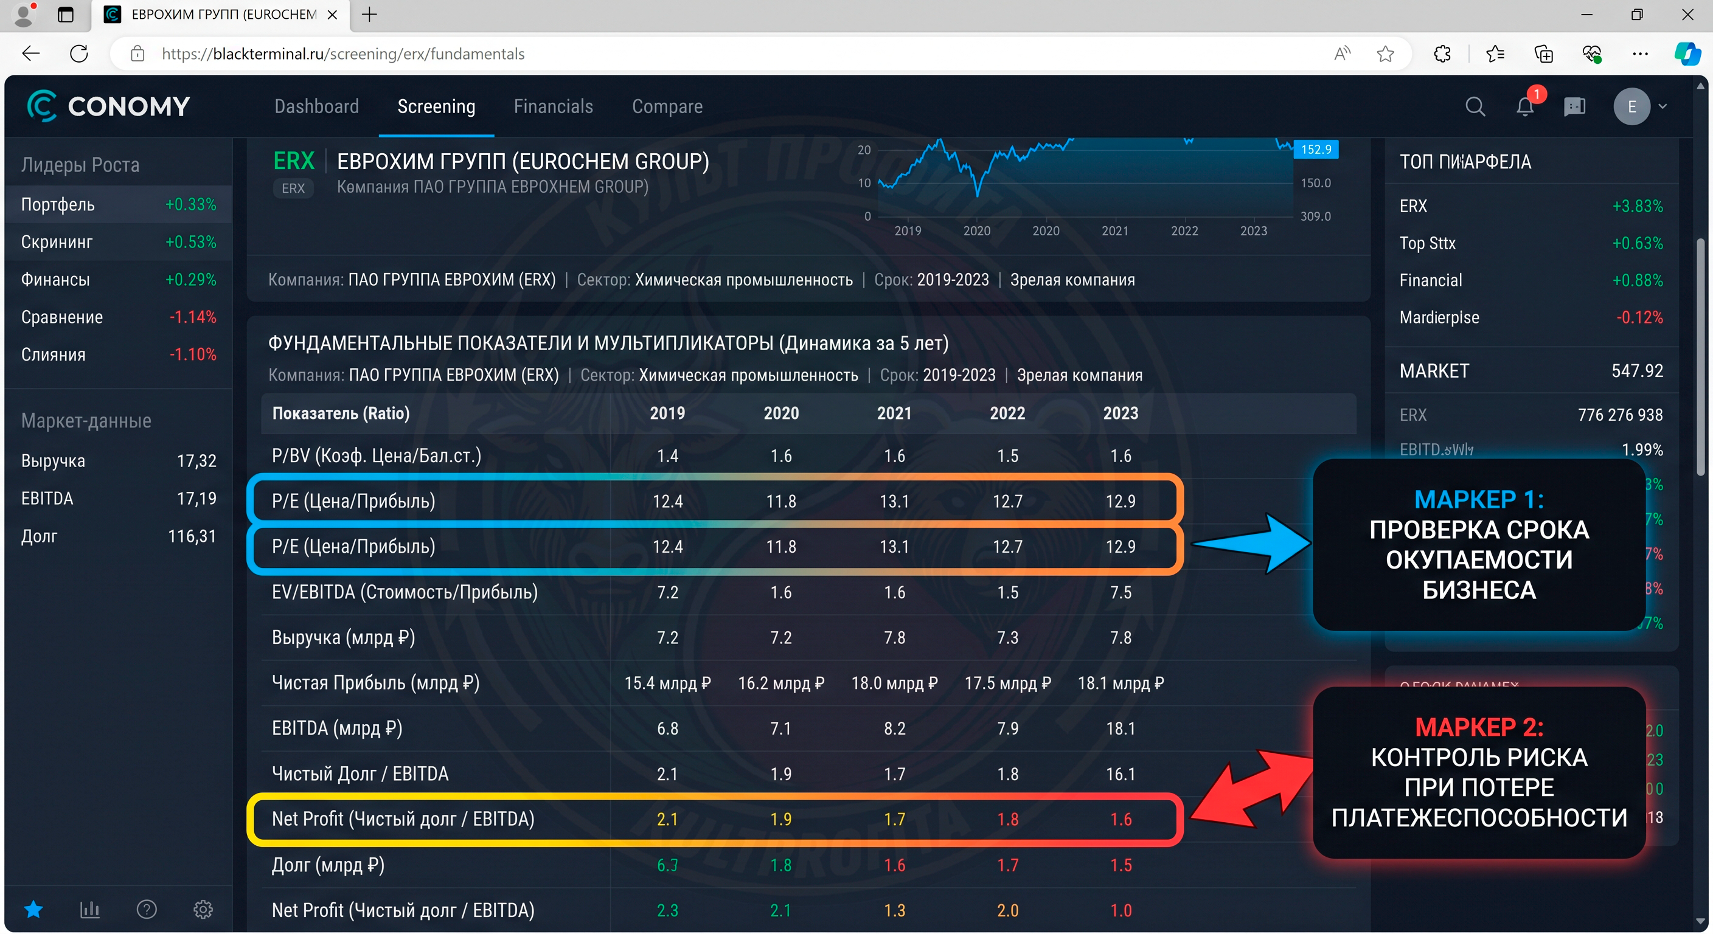Switch to the Dashboard tab
This screenshot has height=934, width=1713.
click(x=316, y=106)
